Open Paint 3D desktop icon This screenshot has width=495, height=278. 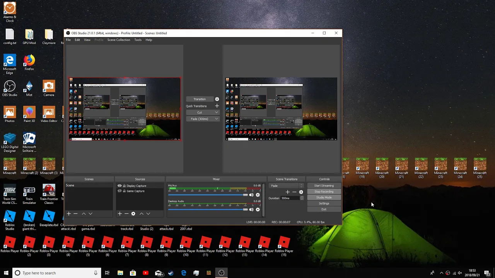pos(29,114)
